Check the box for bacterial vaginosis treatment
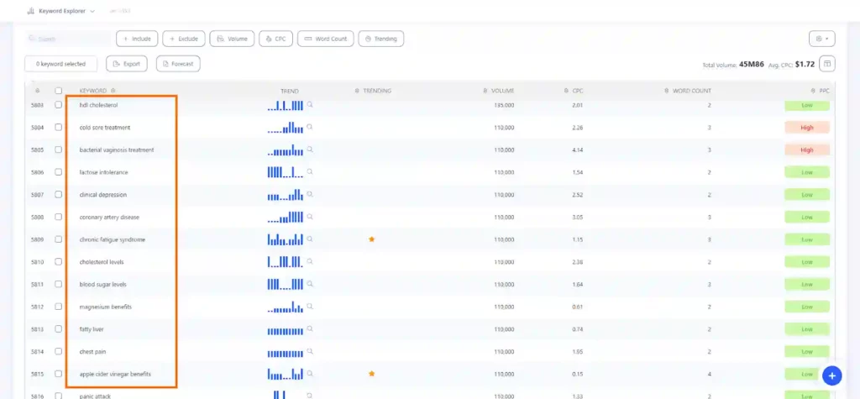Screen dimensions: 860x399 coord(59,150)
